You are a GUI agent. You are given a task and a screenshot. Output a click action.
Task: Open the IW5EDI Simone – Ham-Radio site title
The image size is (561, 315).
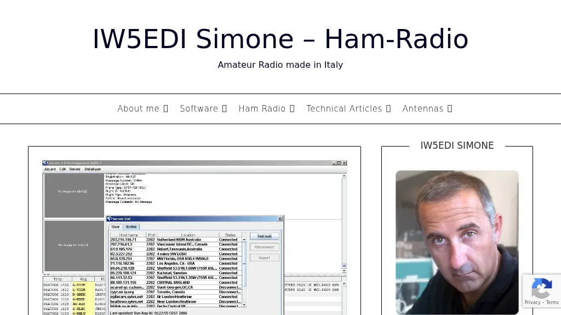click(x=280, y=39)
